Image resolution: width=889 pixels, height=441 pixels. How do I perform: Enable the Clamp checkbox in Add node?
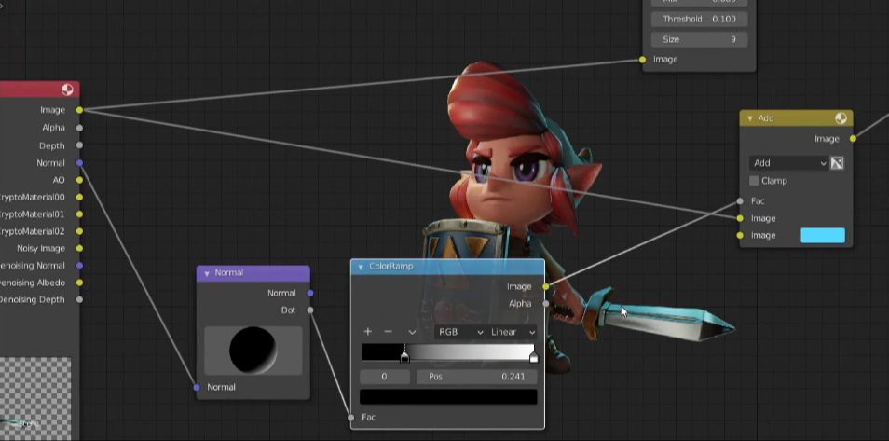(754, 181)
